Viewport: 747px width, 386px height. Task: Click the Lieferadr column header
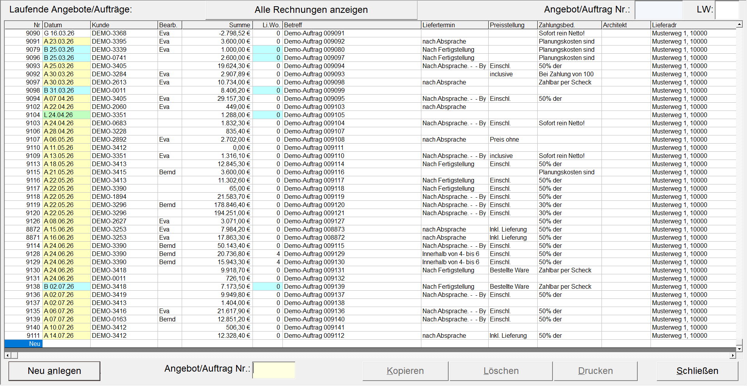[693, 25]
